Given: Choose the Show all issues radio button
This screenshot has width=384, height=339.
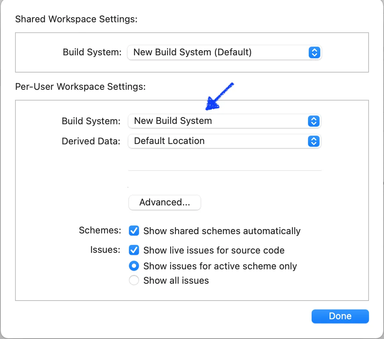Looking at the screenshot, I should [134, 280].
